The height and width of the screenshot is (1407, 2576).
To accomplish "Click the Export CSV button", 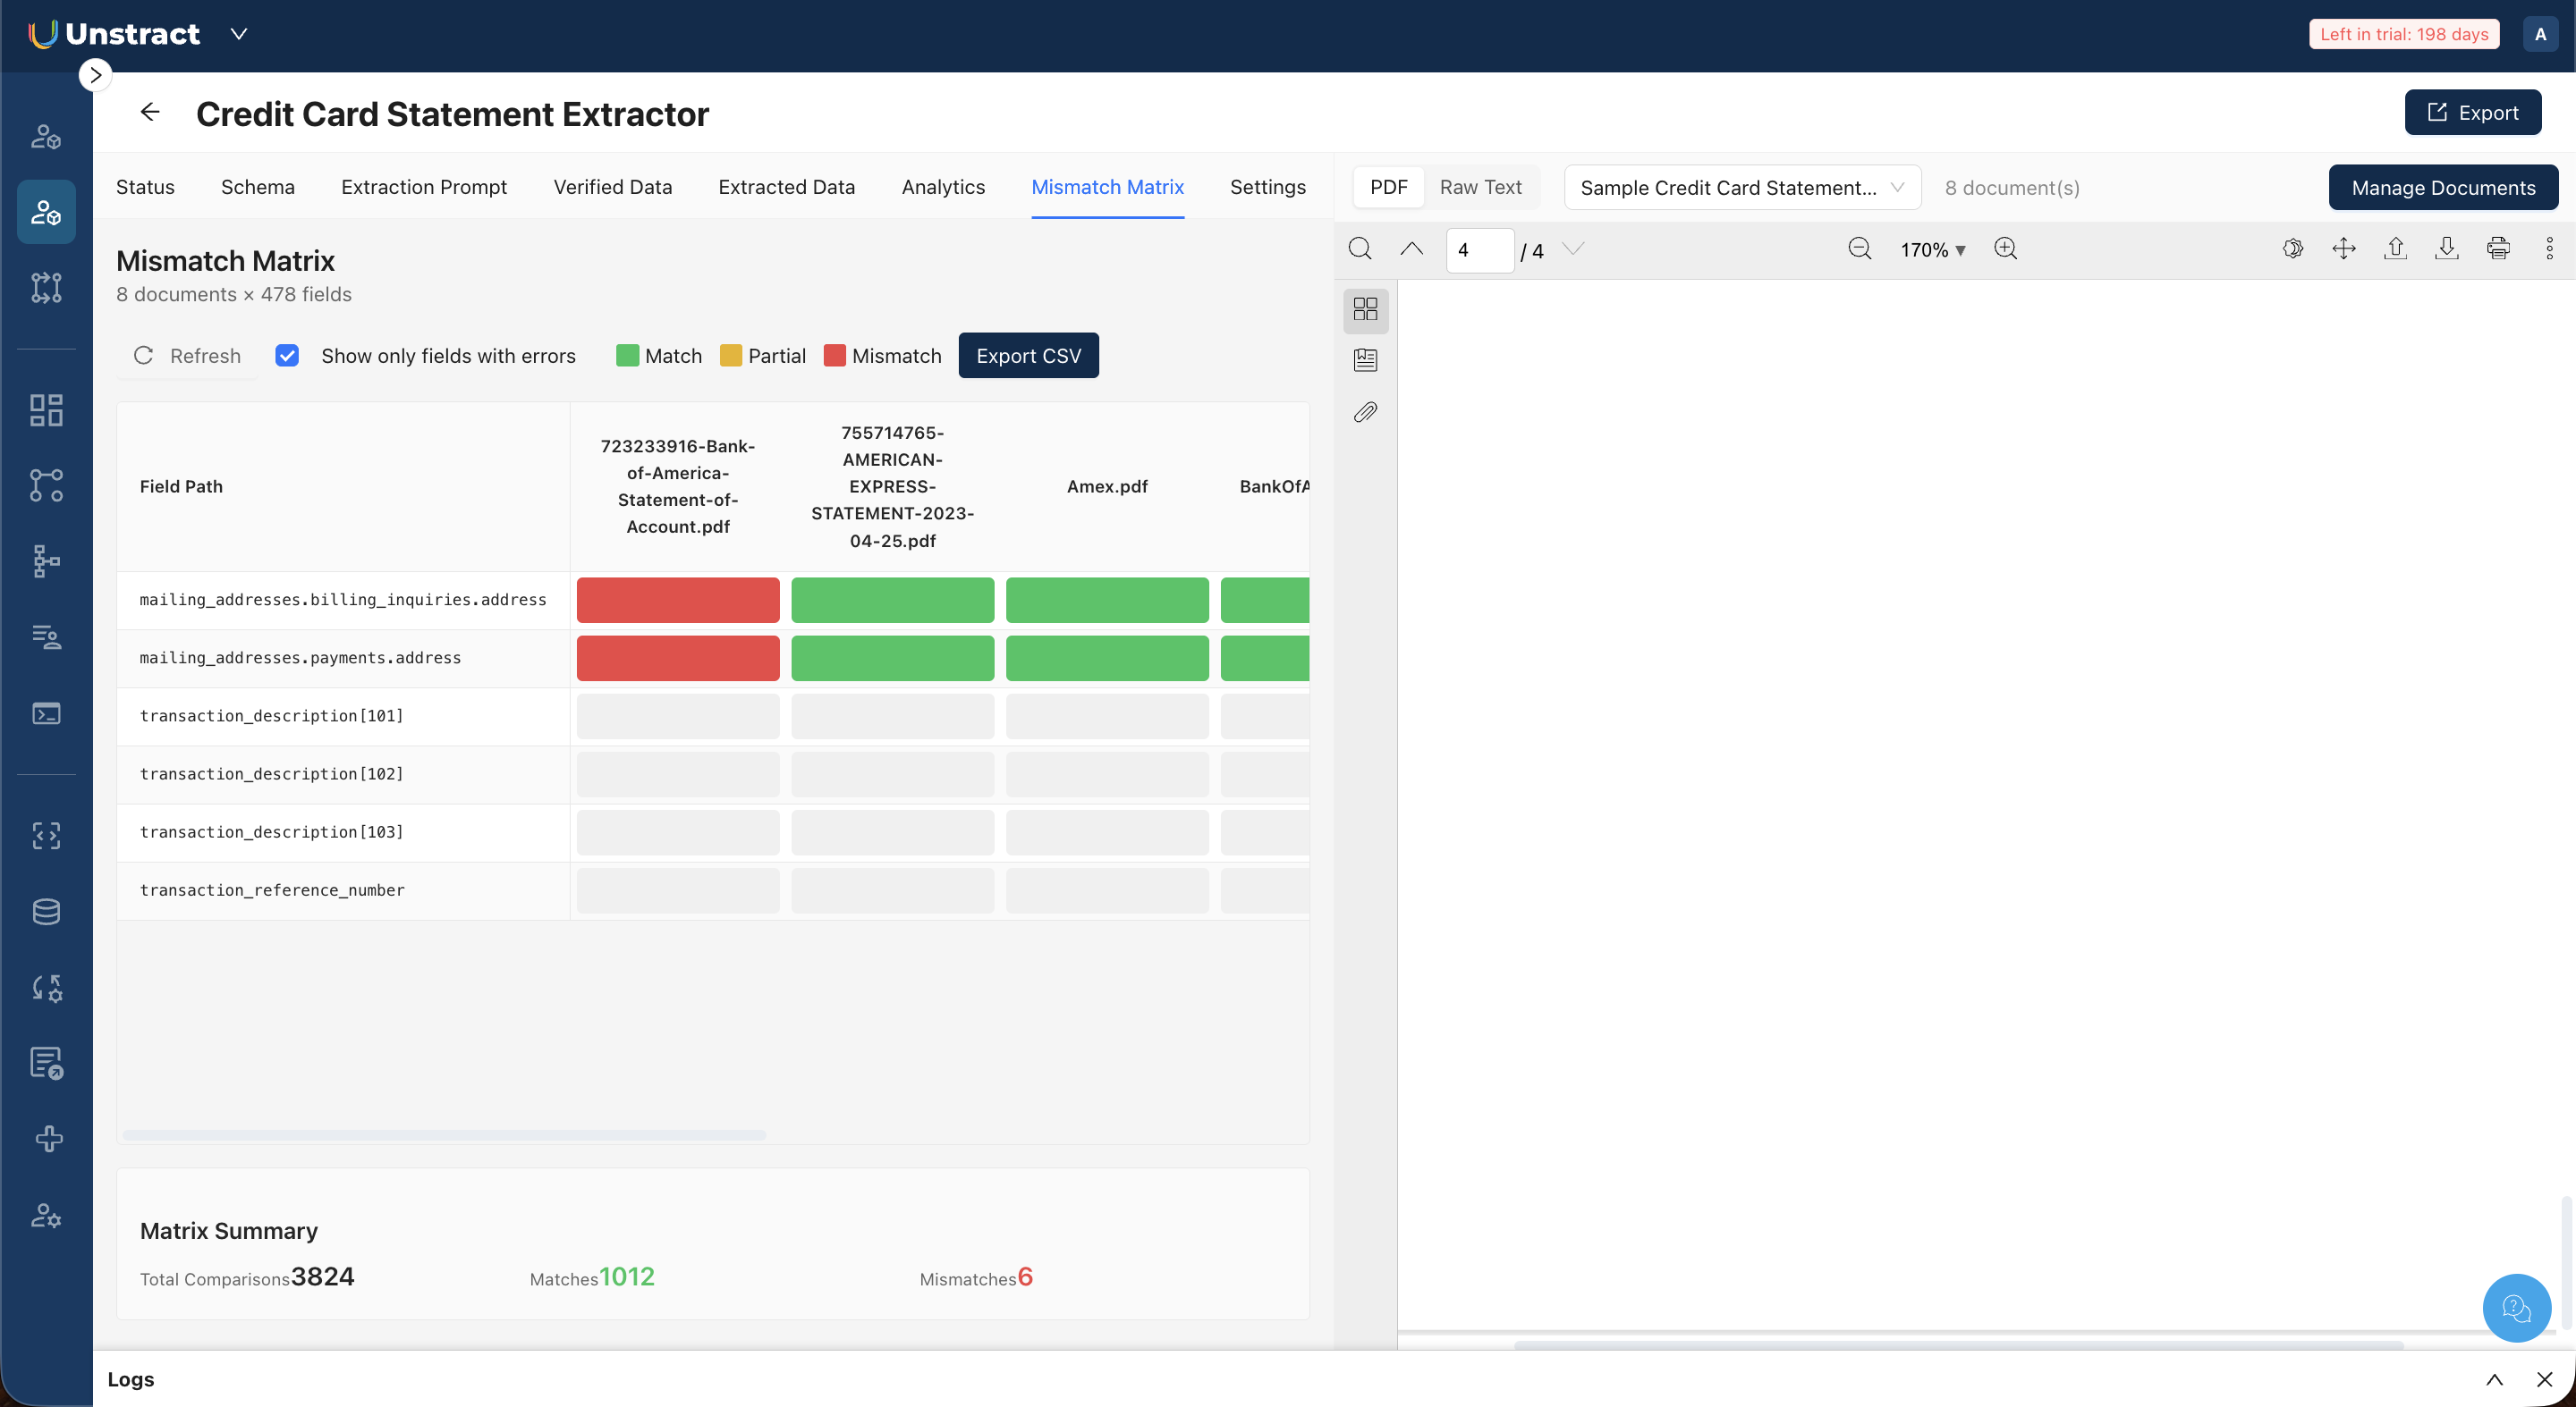I will click(x=1028, y=356).
